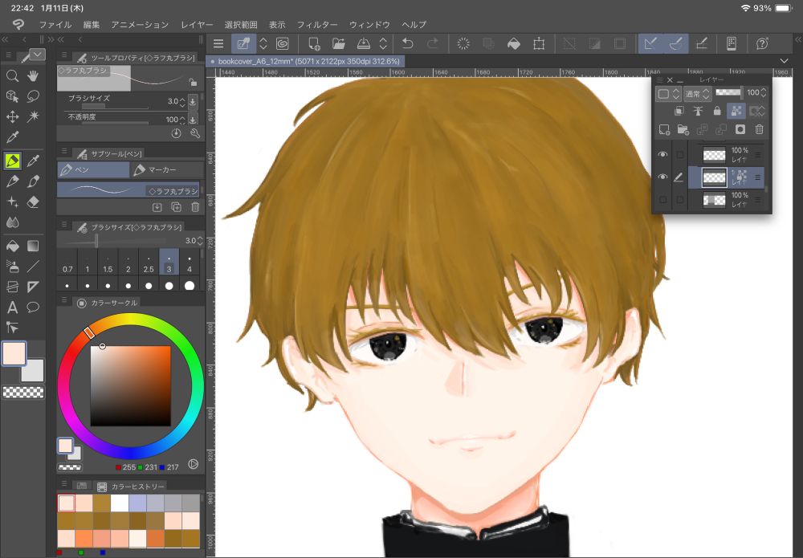Screen dimensions: 803x558
Task: Select the Decoration sparkle tool
Action: (x=12, y=202)
